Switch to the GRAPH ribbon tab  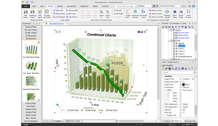pyautogui.click(x=60, y=7)
